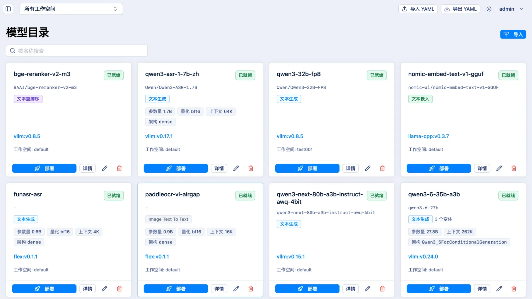This screenshot has width=532, height=299.
Task: Open the vllm:v0.8.5 link on bge-reranker-v2-m3
Action: coord(27,136)
